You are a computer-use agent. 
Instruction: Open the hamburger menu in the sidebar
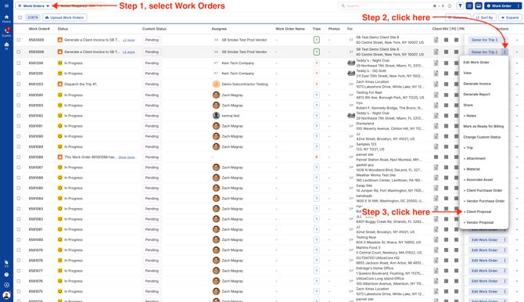[6, 5]
